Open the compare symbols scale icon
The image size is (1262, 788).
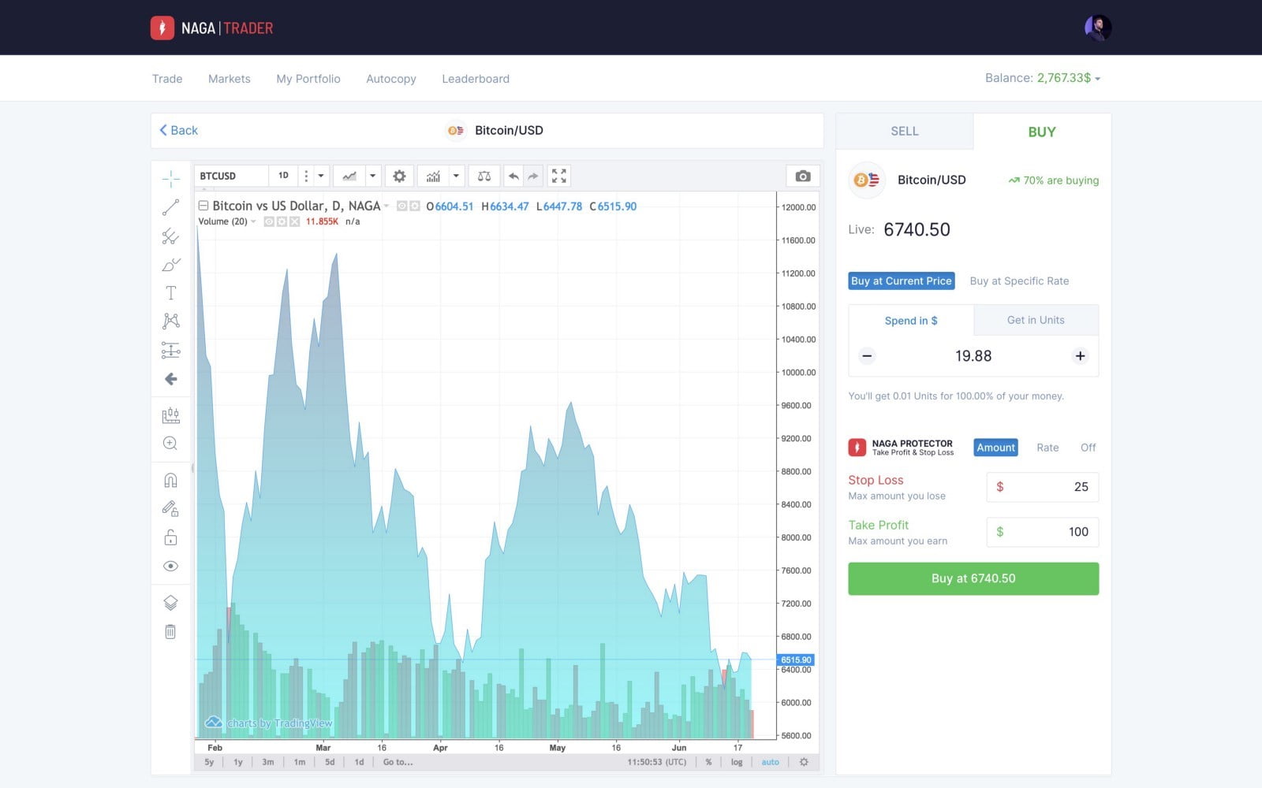coord(484,177)
